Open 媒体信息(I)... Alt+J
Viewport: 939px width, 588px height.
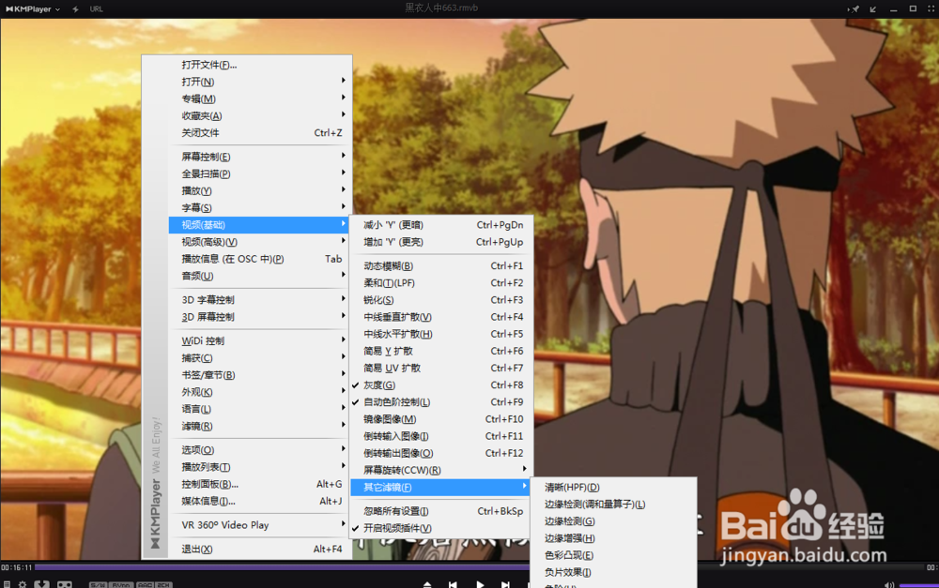[x=260, y=501]
